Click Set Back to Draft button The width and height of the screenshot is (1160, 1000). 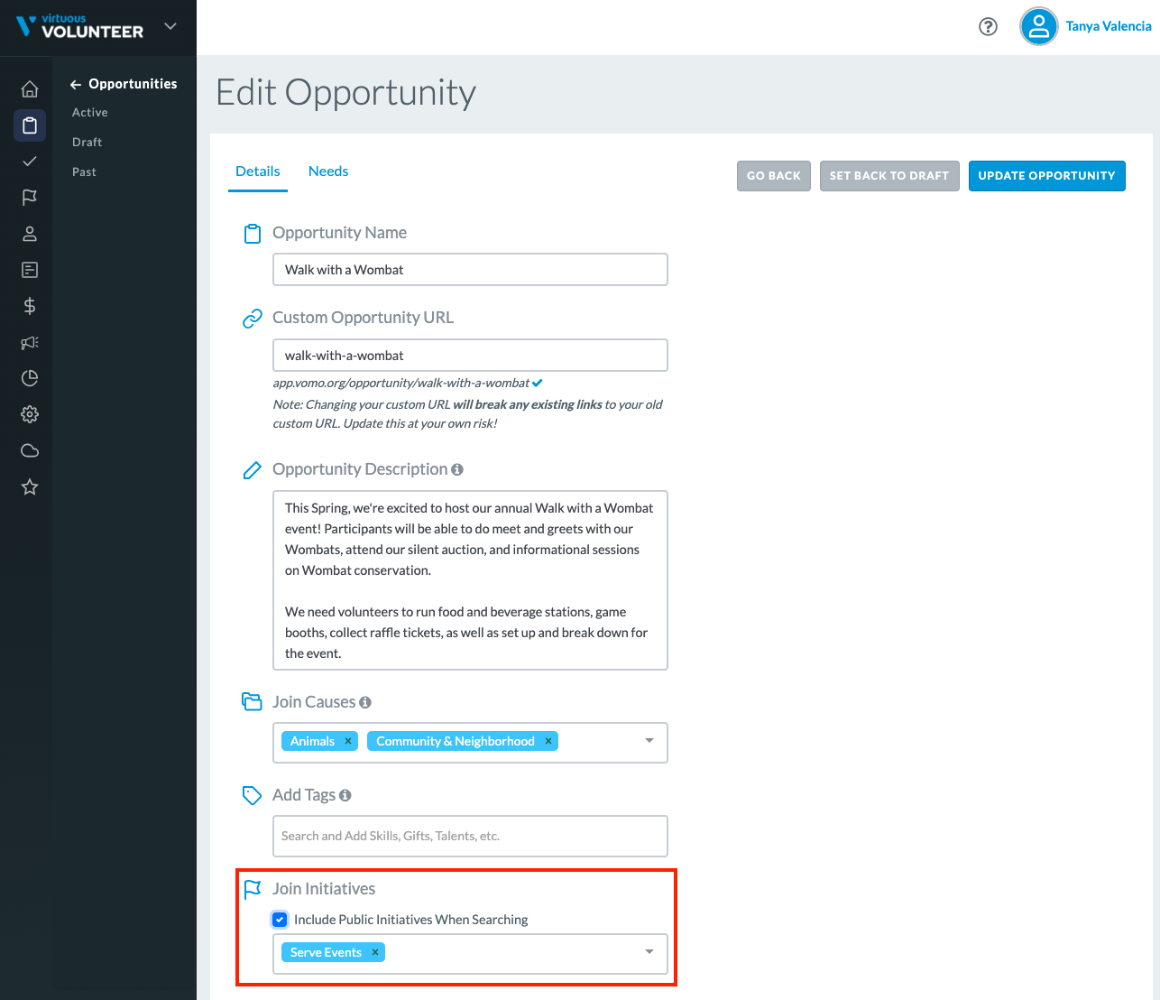(889, 176)
